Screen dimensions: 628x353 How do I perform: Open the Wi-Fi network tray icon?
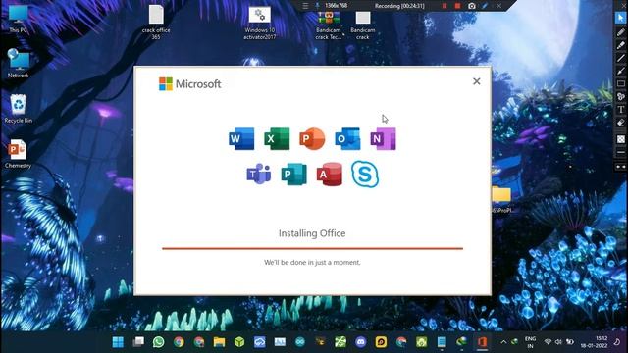(x=548, y=342)
